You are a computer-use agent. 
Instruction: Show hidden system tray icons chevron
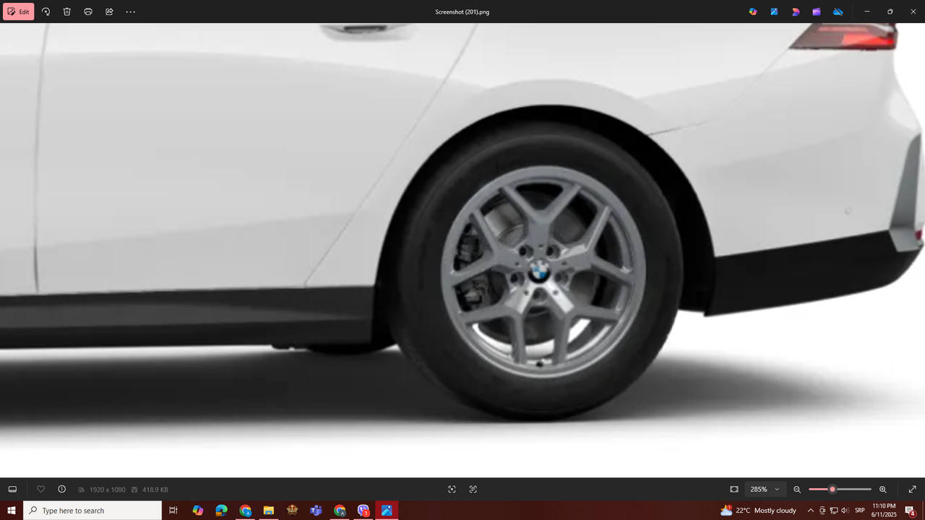click(x=811, y=511)
